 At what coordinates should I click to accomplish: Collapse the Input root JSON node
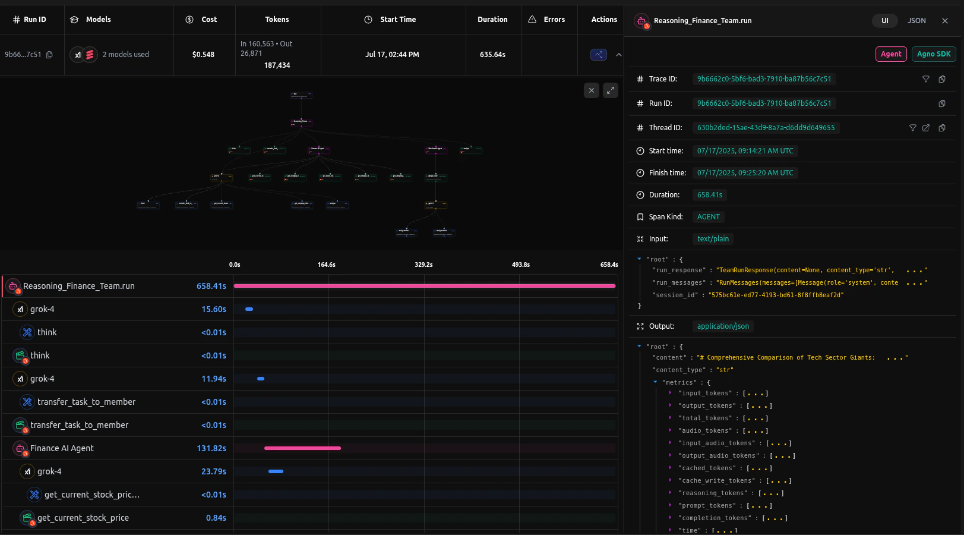coord(639,259)
